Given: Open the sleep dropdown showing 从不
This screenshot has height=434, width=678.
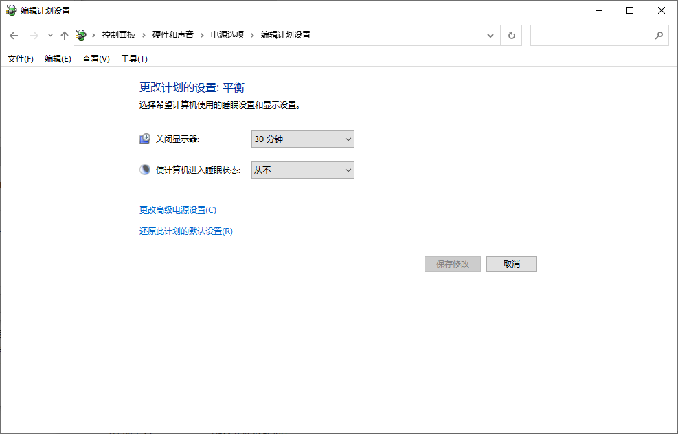Looking at the screenshot, I should point(302,170).
